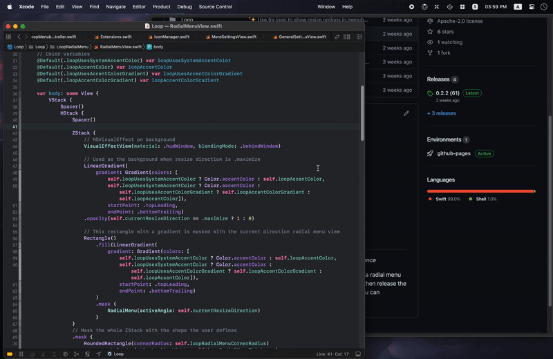Click the screen recording indicator in menu bar

(x=411, y=7)
